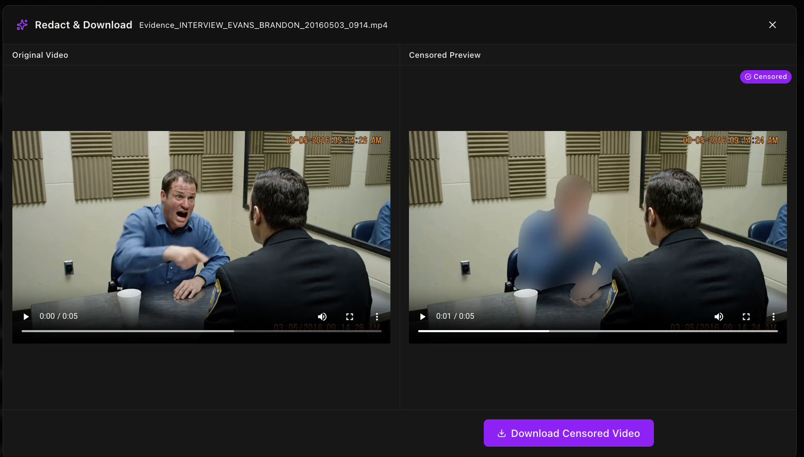Play the Original Video
The height and width of the screenshot is (457, 804).
tap(26, 316)
